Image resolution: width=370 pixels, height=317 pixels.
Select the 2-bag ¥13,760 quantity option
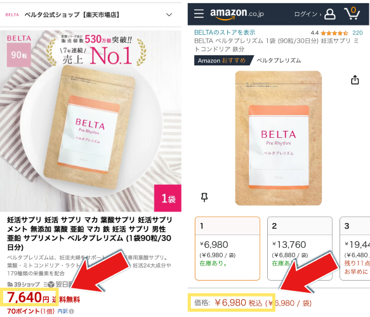tap(300, 248)
